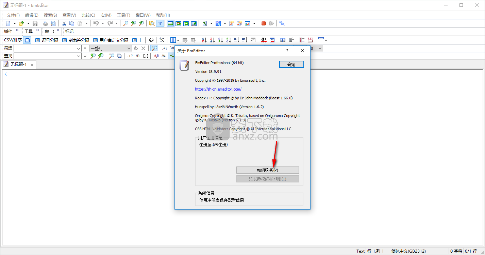Toggle 用户自定义分隔 custom separator mode
485x255 pixels.
(111, 40)
